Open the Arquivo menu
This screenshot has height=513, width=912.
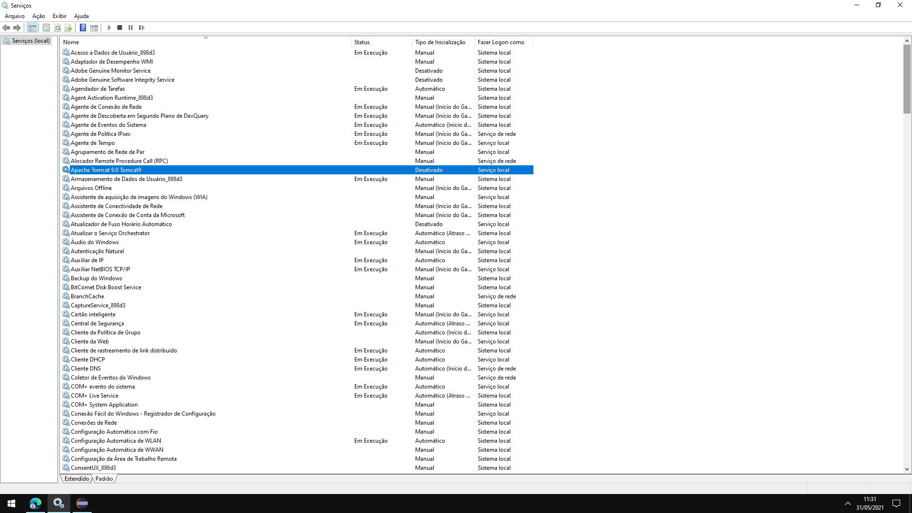(x=15, y=16)
